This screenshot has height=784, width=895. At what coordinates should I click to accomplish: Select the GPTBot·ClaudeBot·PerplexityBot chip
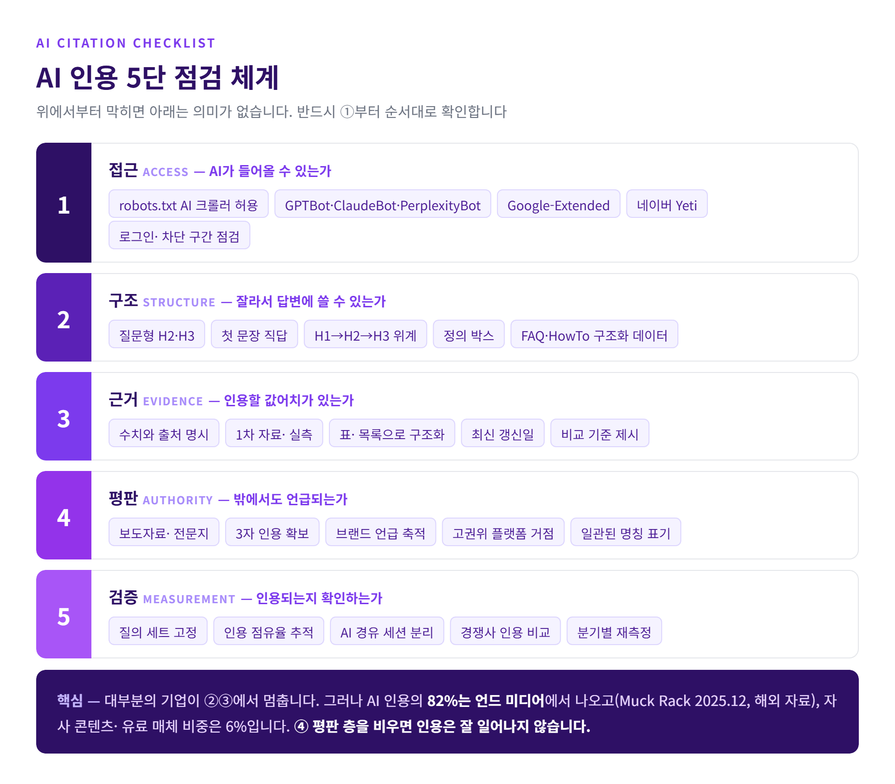click(382, 204)
